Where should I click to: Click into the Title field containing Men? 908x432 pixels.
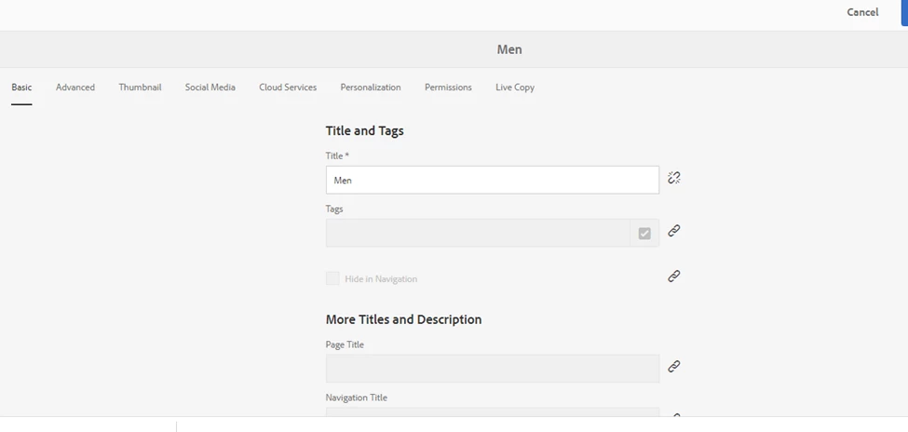pyautogui.click(x=492, y=180)
